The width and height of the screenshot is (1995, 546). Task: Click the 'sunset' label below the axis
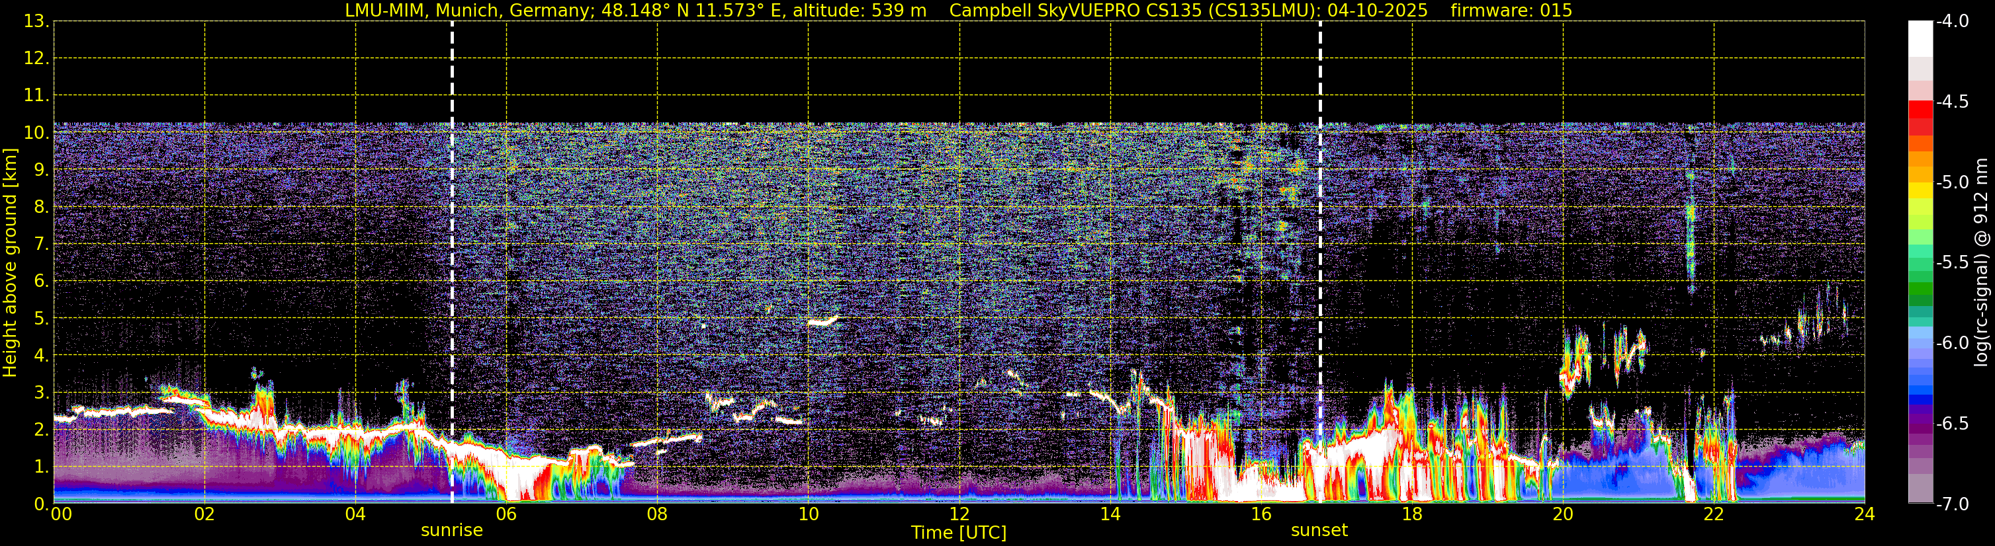tap(1319, 531)
